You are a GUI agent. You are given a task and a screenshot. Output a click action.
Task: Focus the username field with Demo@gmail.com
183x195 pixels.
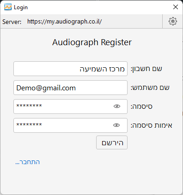click(70, 88)
